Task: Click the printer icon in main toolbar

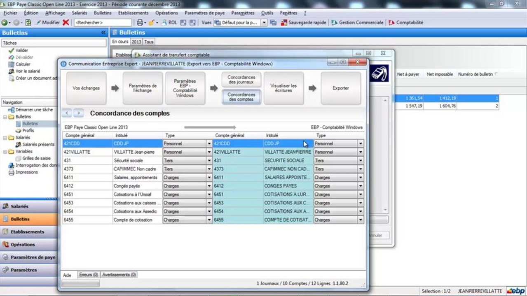Action: click(140, 23)
